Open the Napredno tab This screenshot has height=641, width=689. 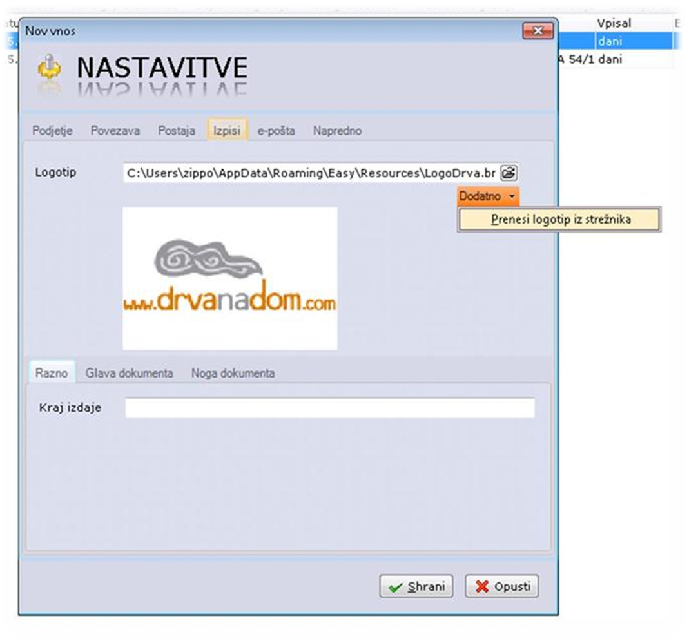click(338, 131)
